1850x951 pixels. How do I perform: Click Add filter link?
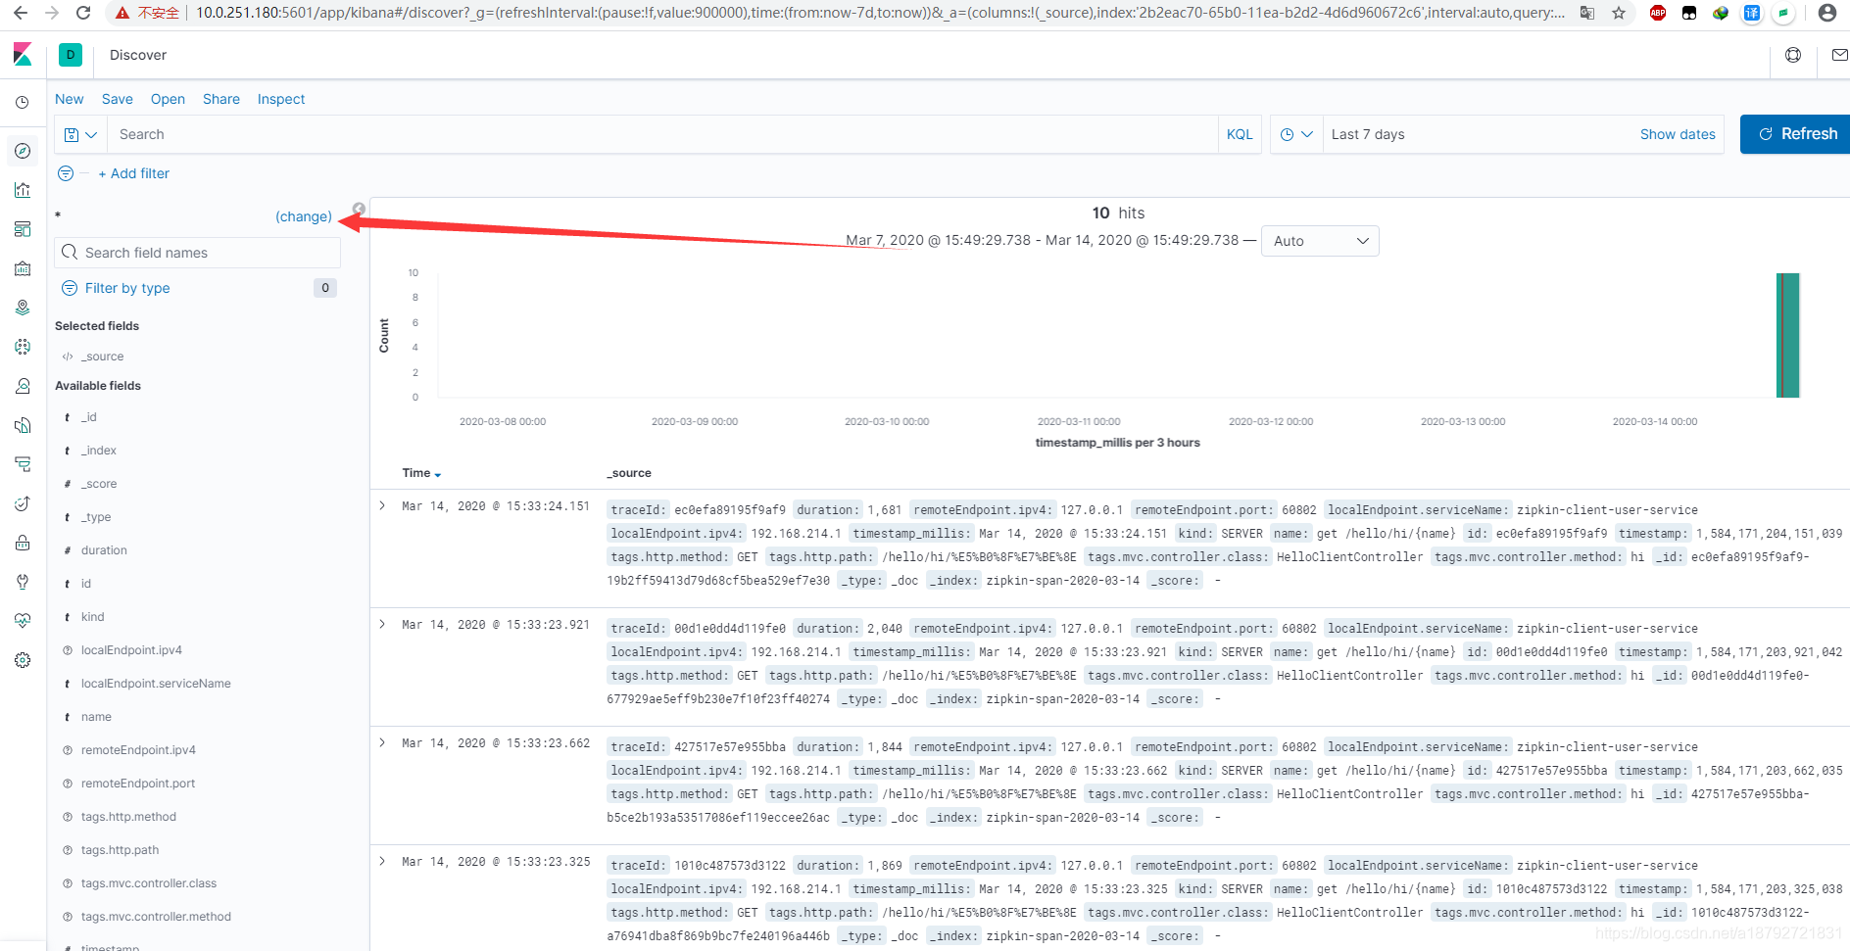(x=134, y=173)
